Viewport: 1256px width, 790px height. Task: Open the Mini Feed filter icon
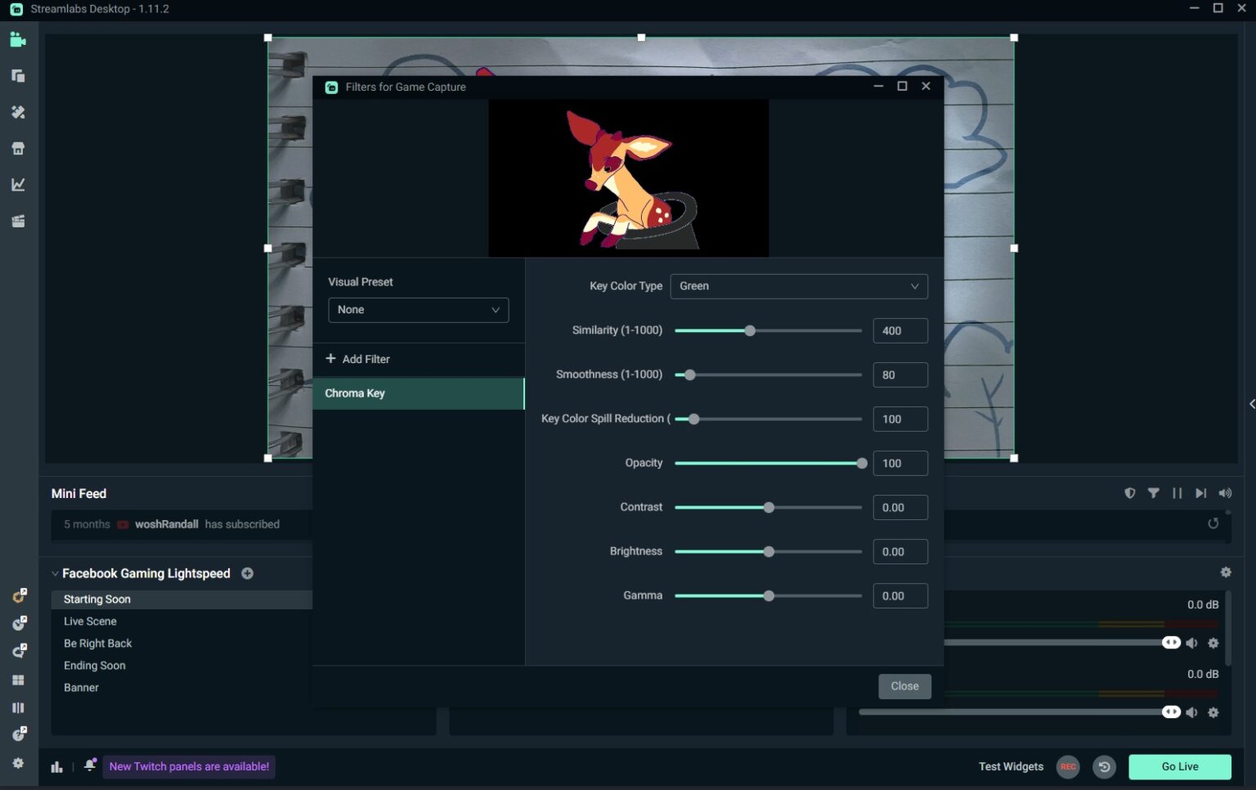tap(1154, 493)
